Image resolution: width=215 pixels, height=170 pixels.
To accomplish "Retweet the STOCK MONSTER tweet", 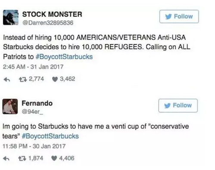I will click(x=23, y=79).
